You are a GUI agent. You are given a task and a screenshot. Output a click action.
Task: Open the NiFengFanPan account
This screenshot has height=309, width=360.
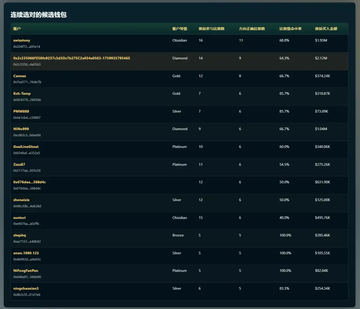point(26,271)
